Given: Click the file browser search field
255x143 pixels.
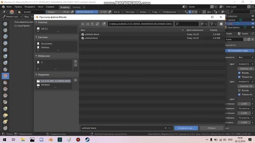Looking at the screenshot, I should [x=187, y=24].
